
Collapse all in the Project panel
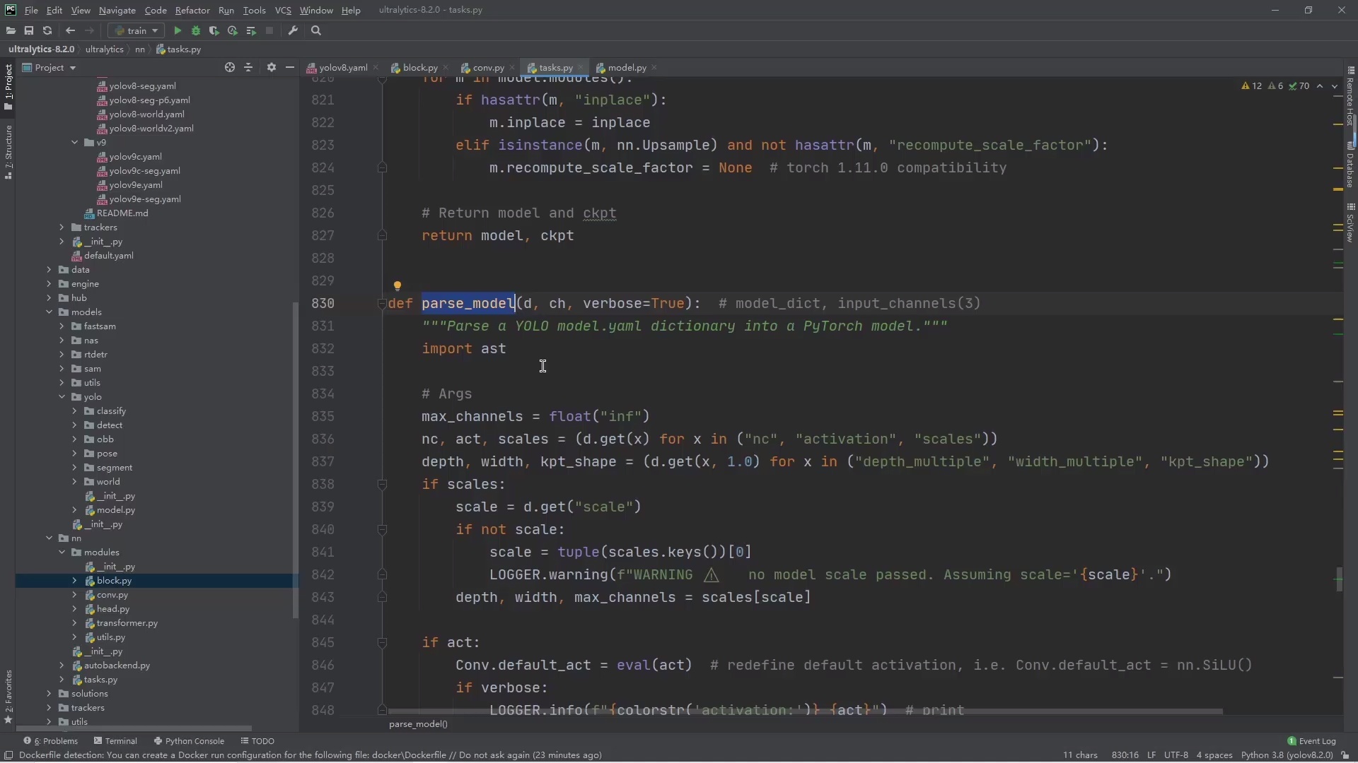[x=248, y=67]
